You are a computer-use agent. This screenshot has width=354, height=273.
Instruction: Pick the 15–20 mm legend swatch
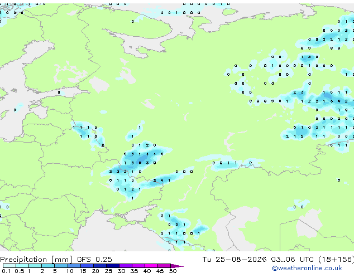pos(87,266)
